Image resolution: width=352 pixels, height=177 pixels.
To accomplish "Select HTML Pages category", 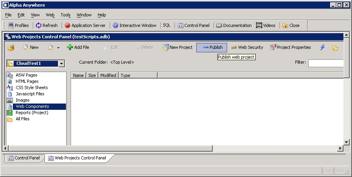I will [27, 81].
